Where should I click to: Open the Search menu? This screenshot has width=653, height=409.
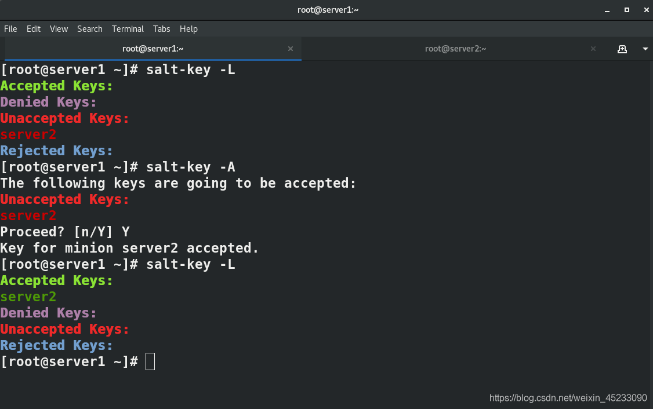(x=89, y=29)
